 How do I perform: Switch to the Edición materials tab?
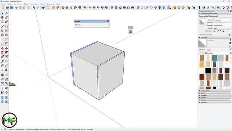click(x=209, y=50)
